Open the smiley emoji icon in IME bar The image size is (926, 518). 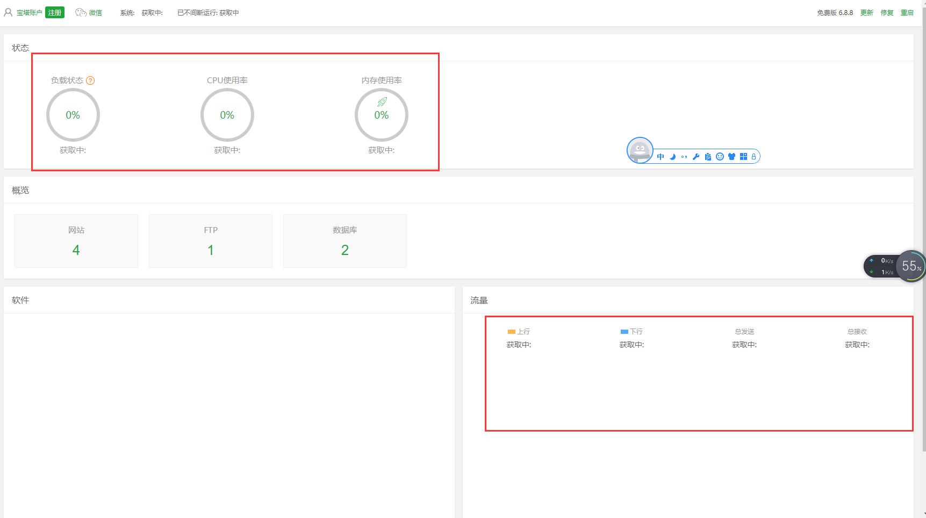point(720,157)
